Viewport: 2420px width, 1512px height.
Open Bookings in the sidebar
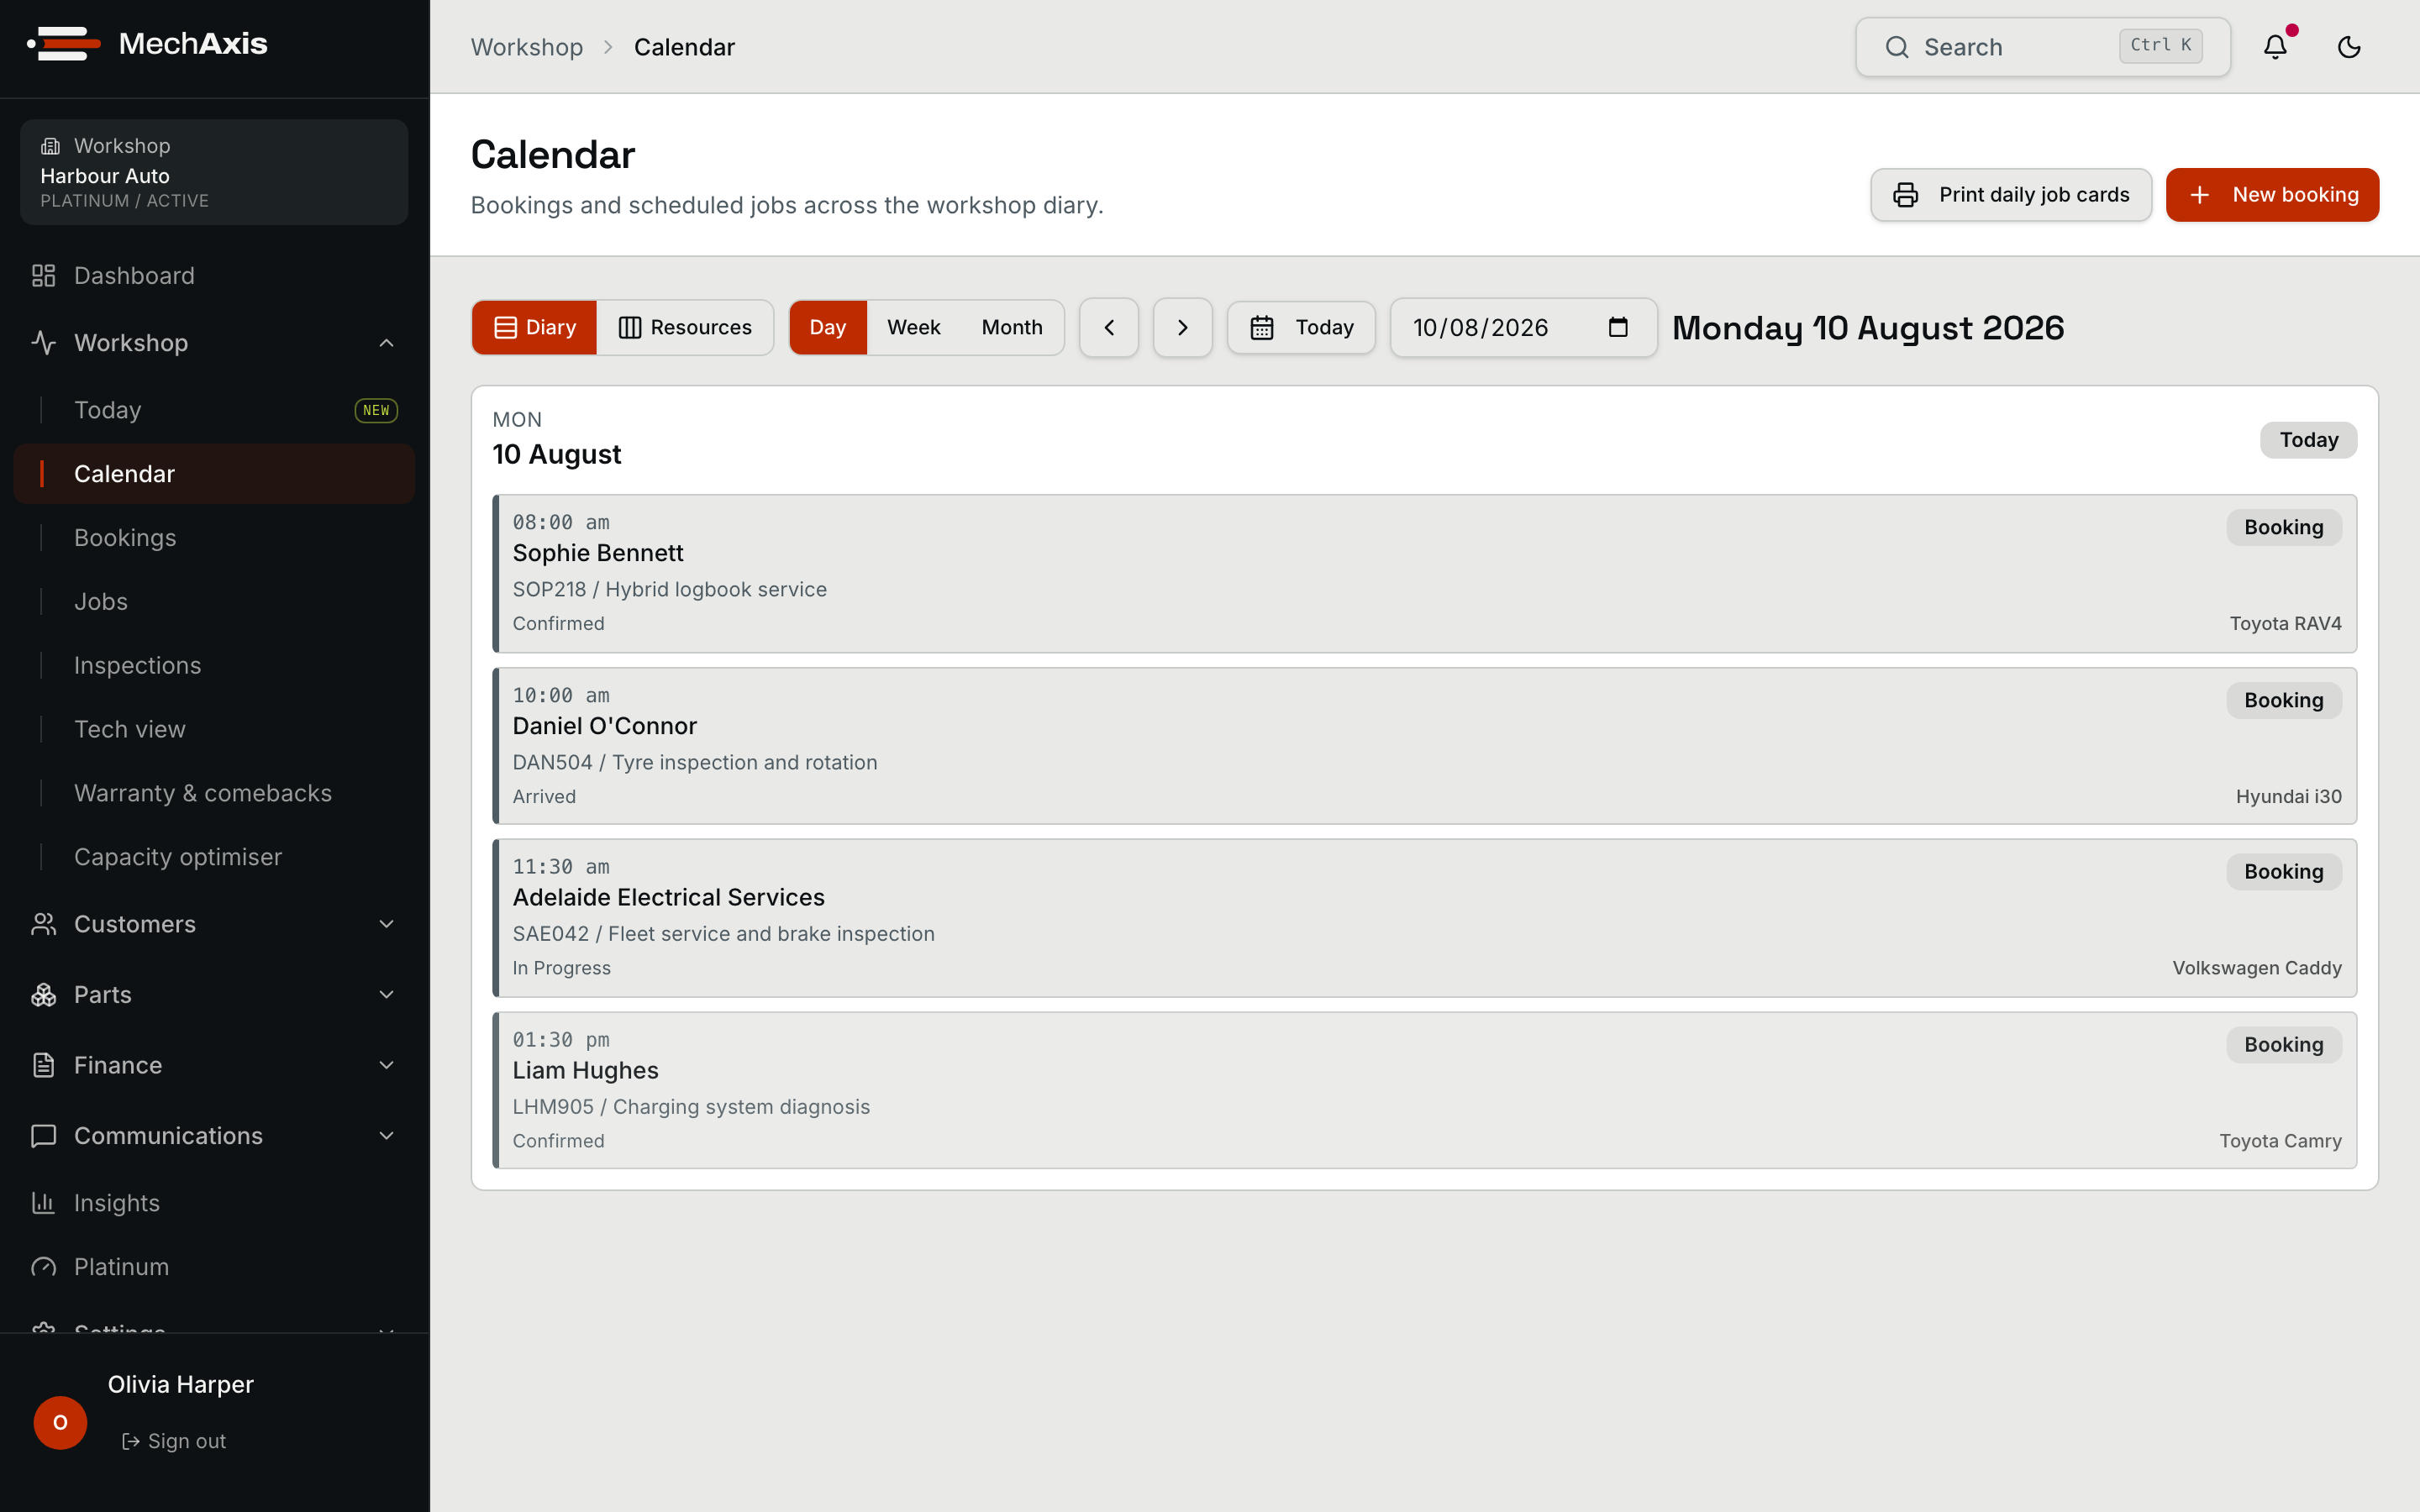tap(214, 538)
